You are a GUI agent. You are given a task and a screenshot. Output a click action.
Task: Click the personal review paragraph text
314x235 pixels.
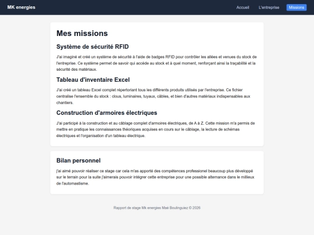coord(155,177)
